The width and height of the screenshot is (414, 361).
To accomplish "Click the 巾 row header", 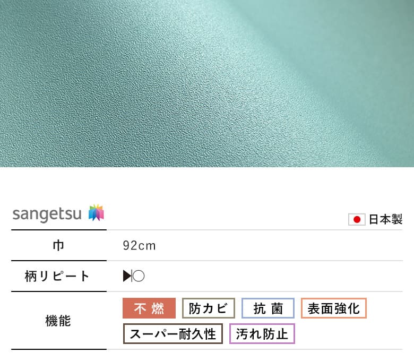I will coord(58,246).
